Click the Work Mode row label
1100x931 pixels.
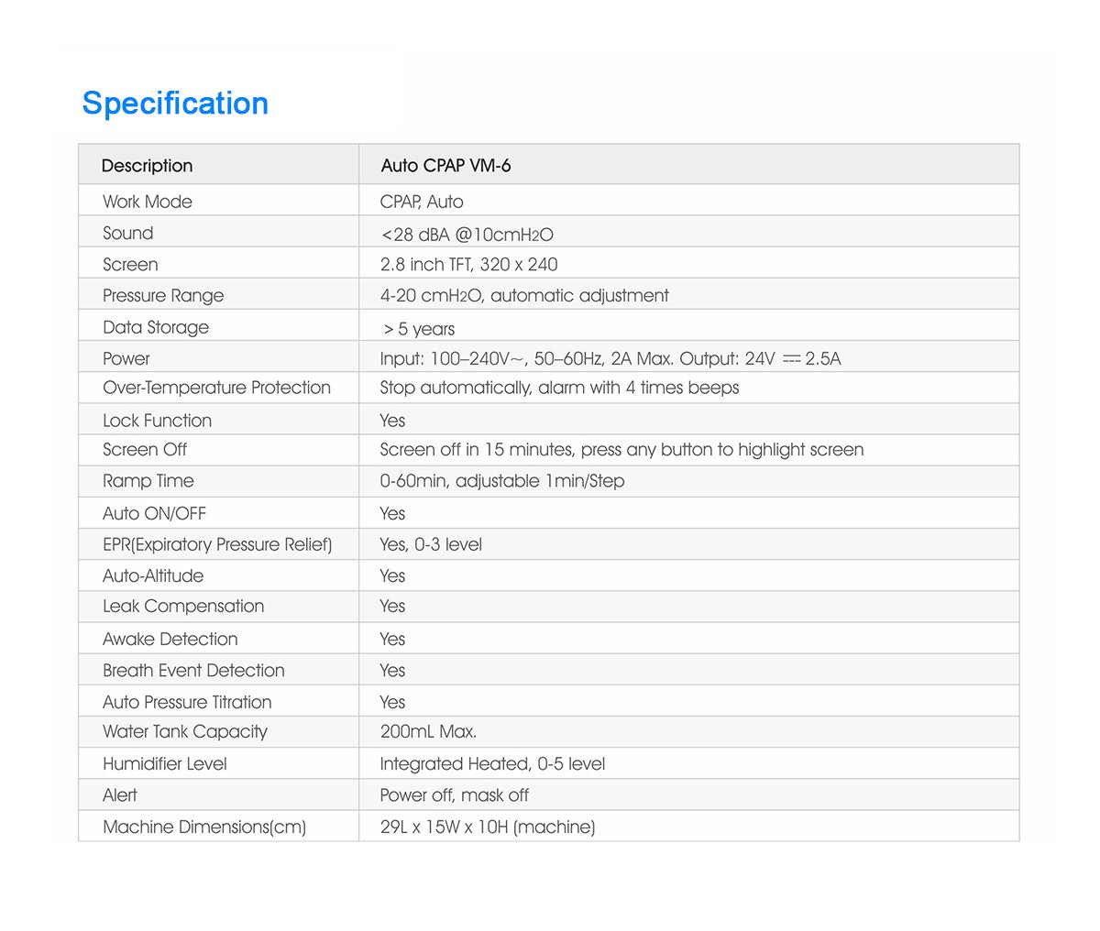148,202
